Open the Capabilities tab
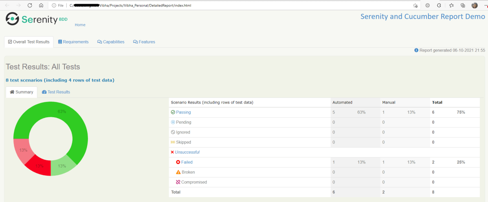Screen dimensions: 488x202 [x=111, y=42]
